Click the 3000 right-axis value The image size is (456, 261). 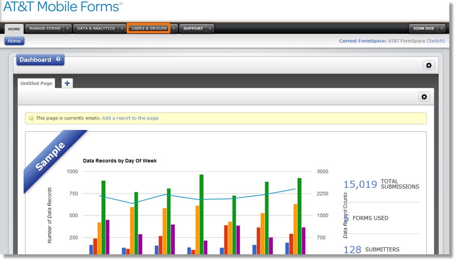(322, 172)
